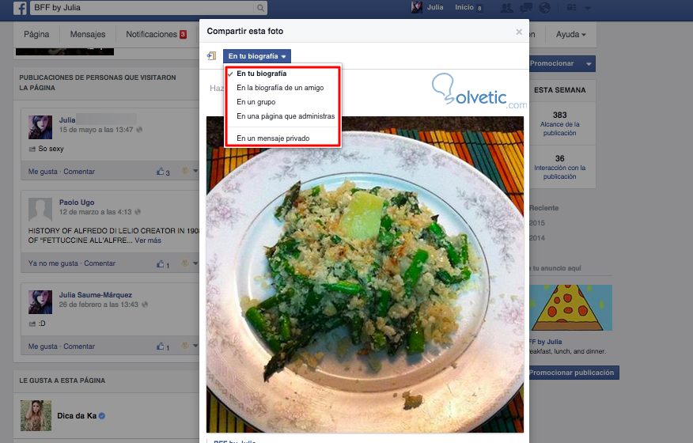Select 2014 in timeline navigation
Image resolution: width=693 pixels, height=443 pixels.
point(537,238)
